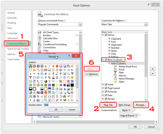Viewport: 163px width, 134px height.
Task: Toggle the Data tab checkbox
Action: (106, 95)
